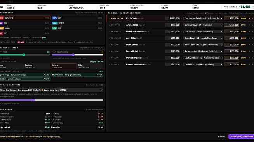This screenshot has width=254, height=142.
Task: Star Joel Bidla bout as main event
Action: coord(249,38)
